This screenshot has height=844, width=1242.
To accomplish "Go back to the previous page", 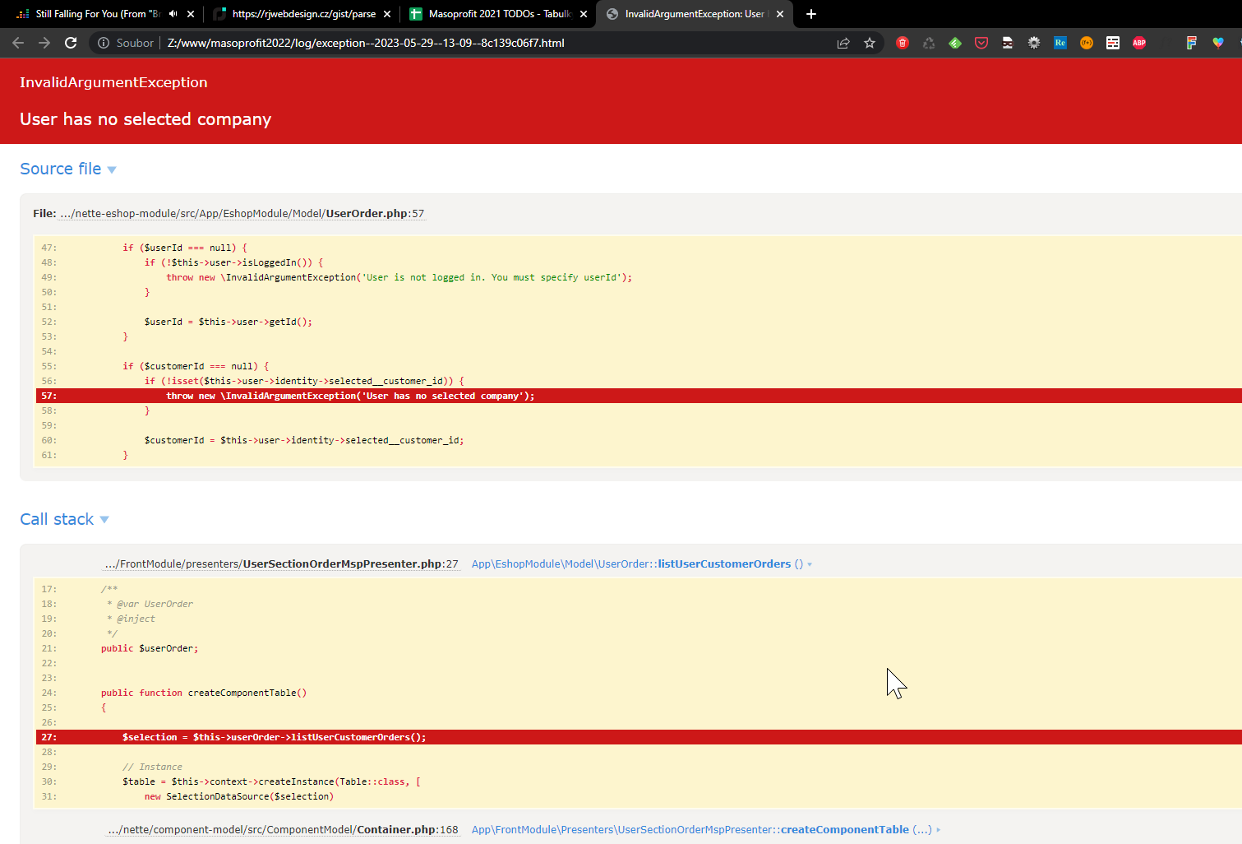I will (x=18, y=43).
